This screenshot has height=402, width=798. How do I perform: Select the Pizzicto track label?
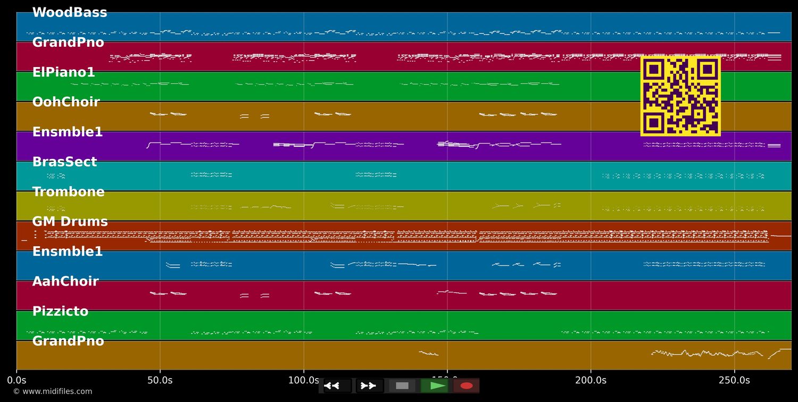click(x=60, y=312)
